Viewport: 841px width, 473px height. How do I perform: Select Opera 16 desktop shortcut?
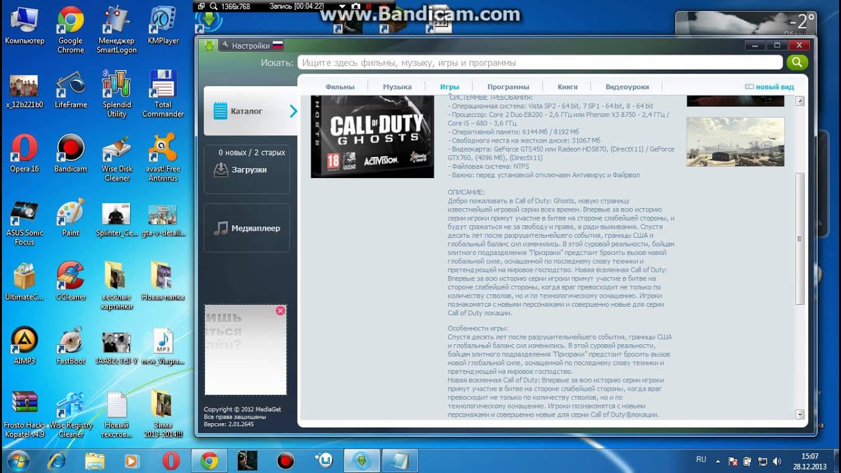click(24, 154)
